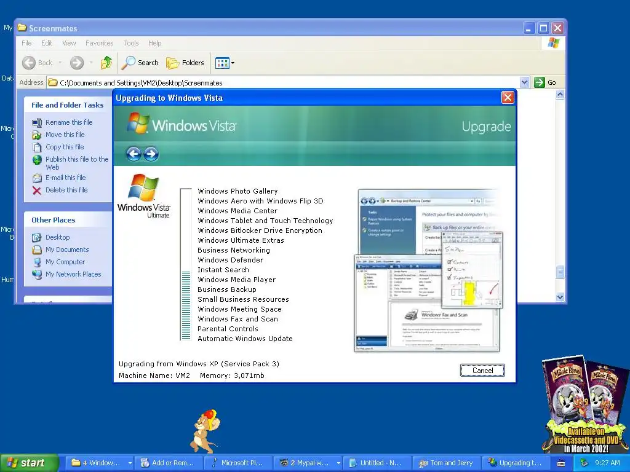
Task: Open the Tools menu in Screenmates window
Action: click(x=131, y=43)
